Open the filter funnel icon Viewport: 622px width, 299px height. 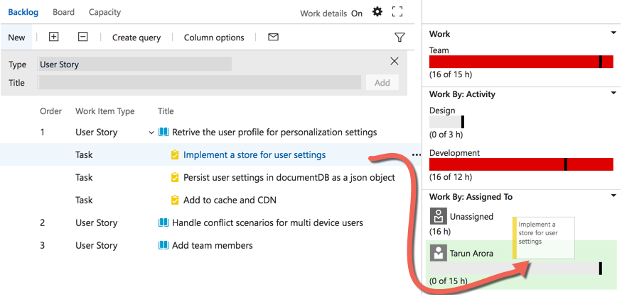click(400, 38)
